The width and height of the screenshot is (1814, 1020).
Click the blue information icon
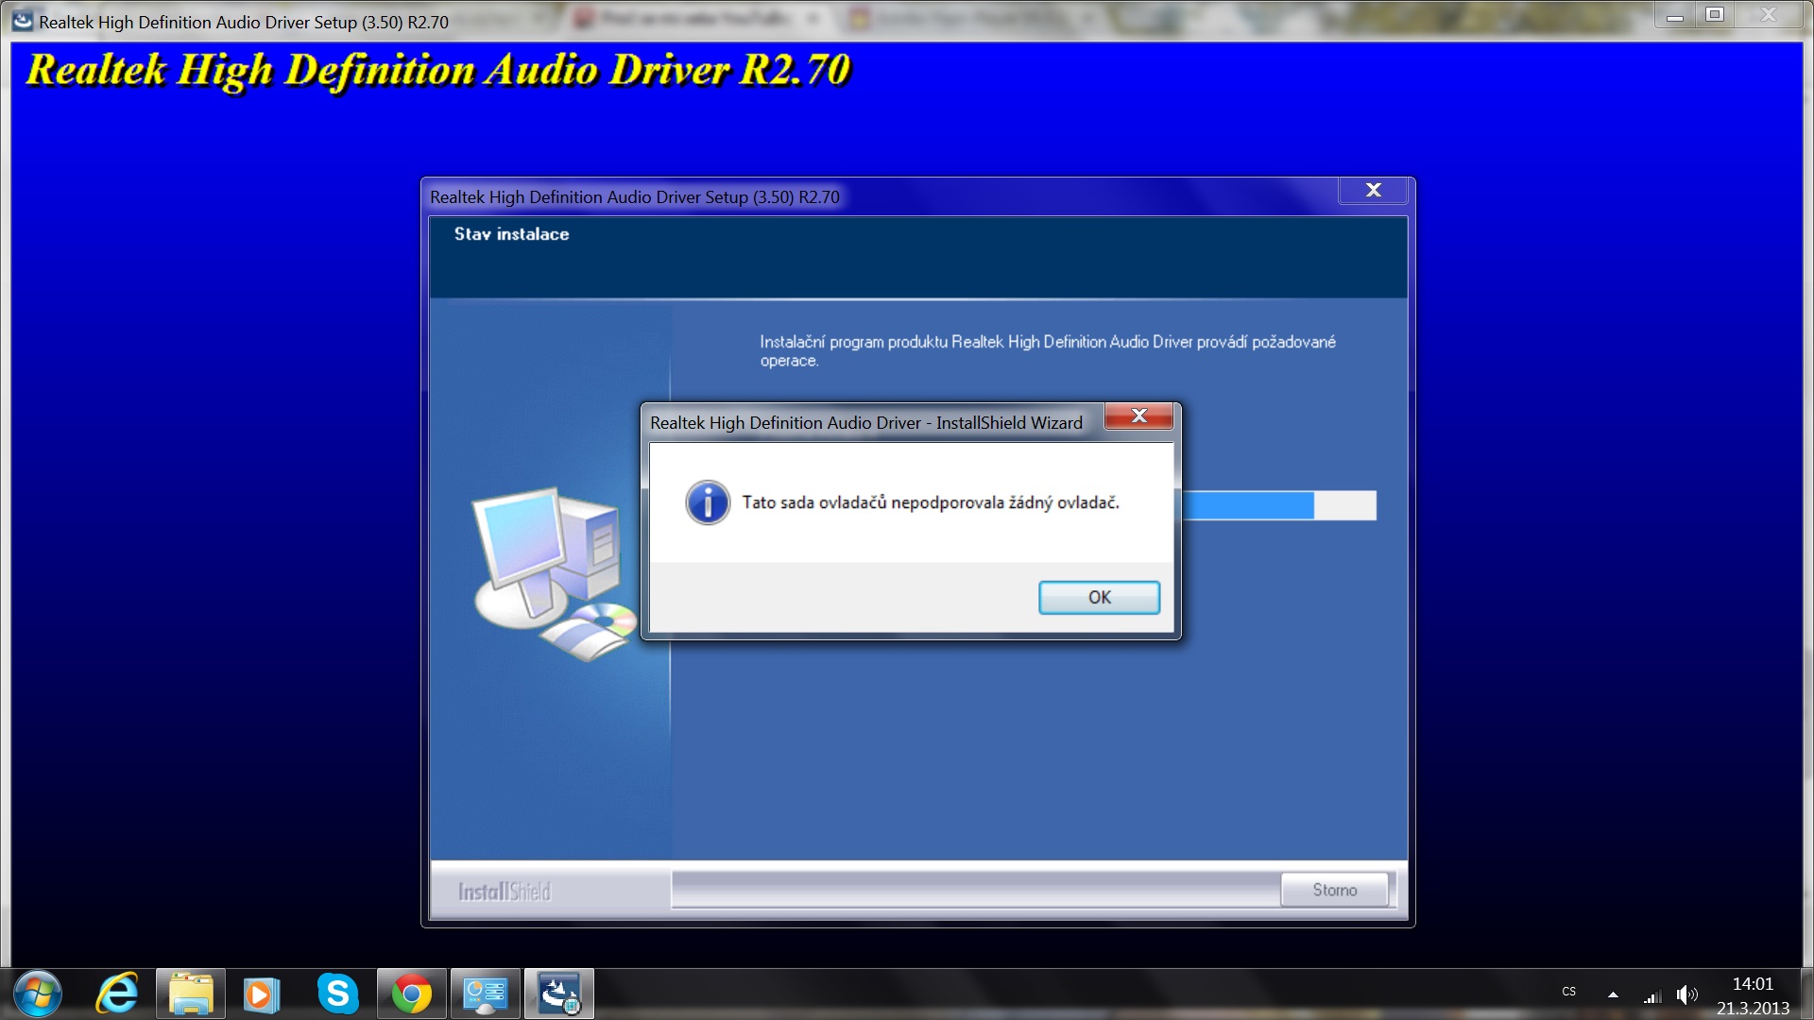708,502
